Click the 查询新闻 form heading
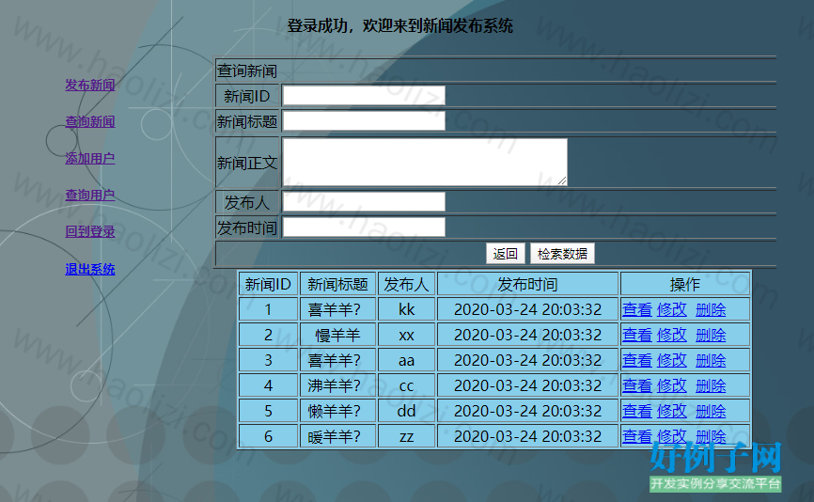Viewport: 814px width, 502px height. (x=247, y=71)
